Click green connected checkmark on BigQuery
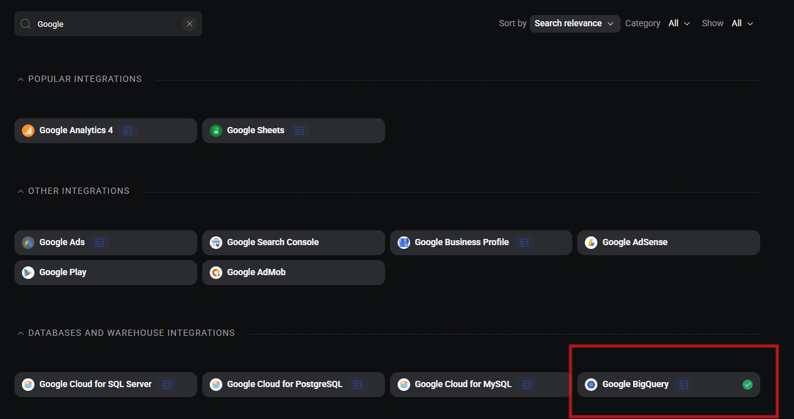Image resolution: width=794 pixels, height=419 pixels. tap(748, 385)
